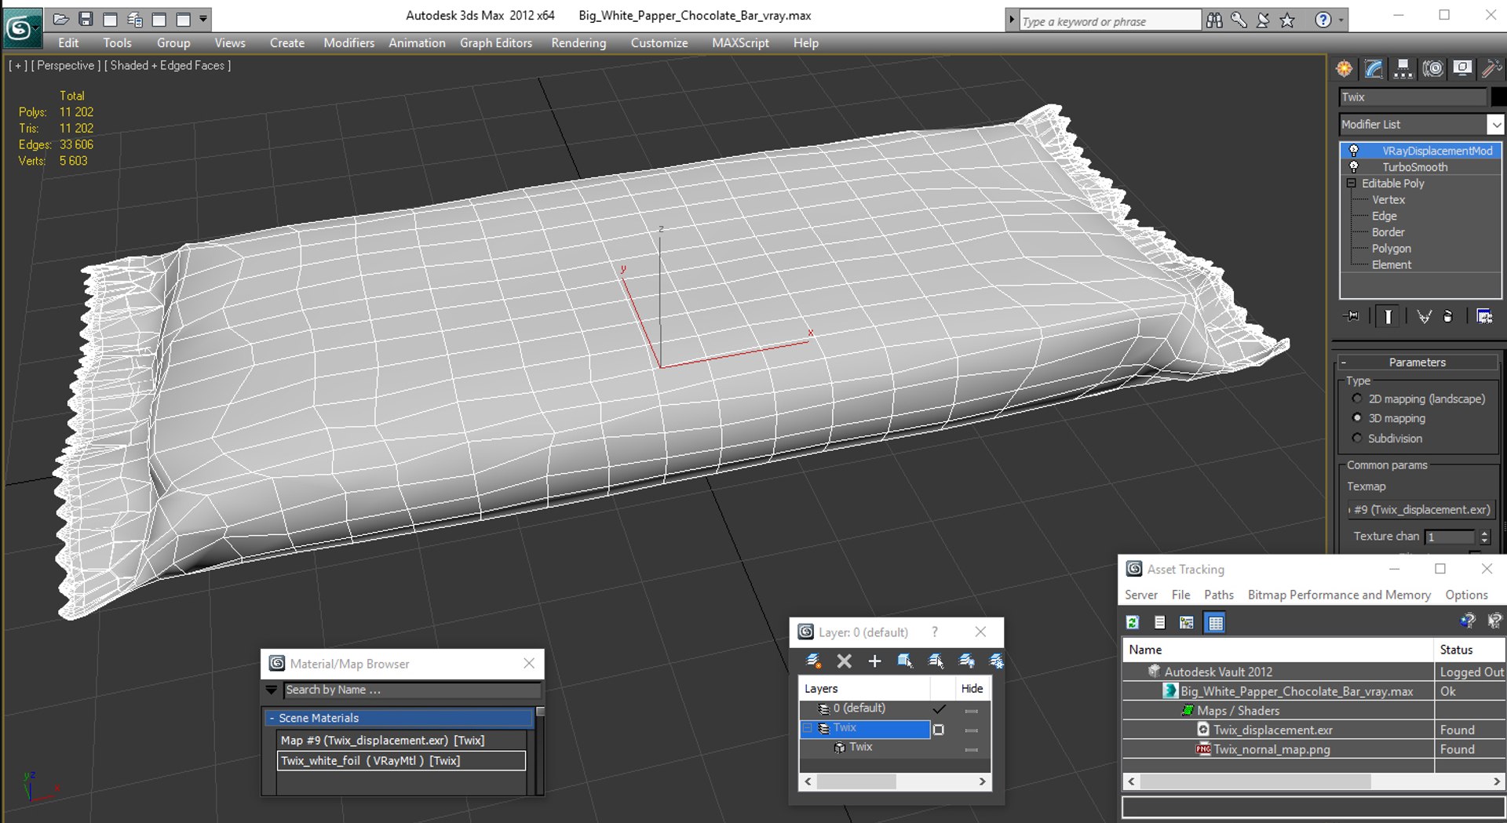Screen dimensions: 1507x823
Task: Click object color swatch next to Twix name
Action: [x=1498, y=97]
